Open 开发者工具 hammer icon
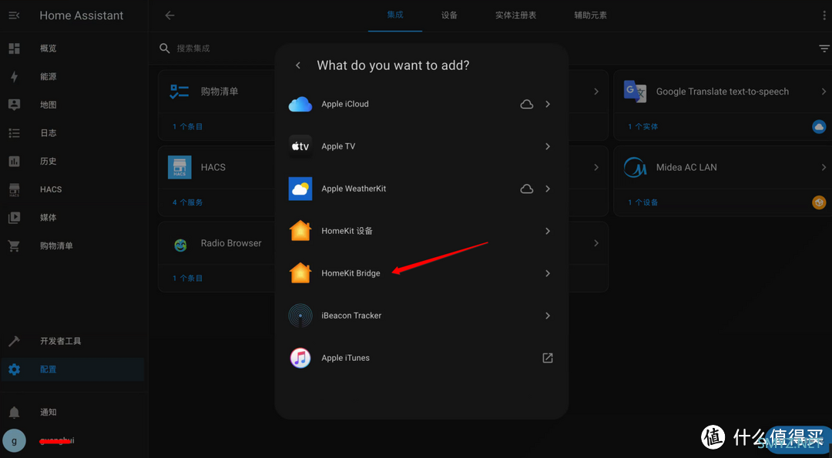Screen dimensions: 832x458 coord(15,341)
